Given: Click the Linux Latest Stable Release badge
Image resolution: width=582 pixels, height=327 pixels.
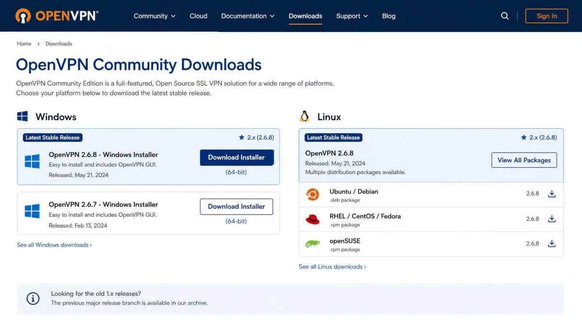Looking at the screenshot, I should click(334, 137).
